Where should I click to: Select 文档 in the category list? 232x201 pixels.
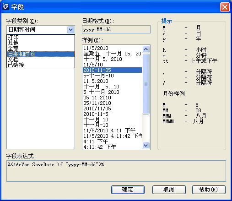tap(41, 60)
